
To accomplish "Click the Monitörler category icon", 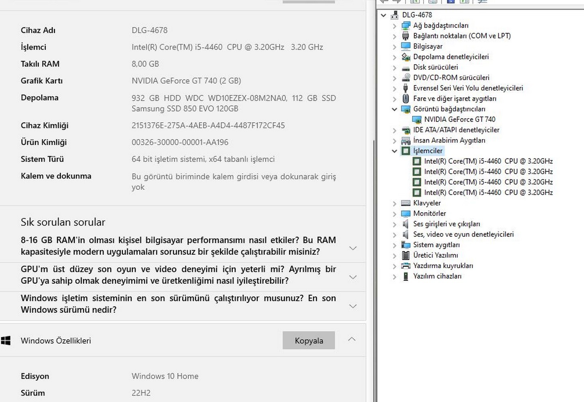I will 406,214.
